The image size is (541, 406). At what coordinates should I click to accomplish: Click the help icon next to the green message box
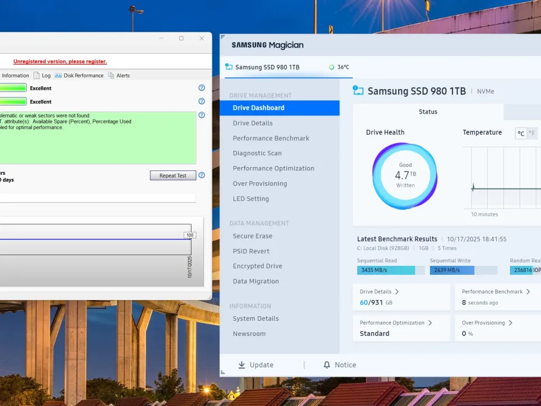[x=202, y=115]
